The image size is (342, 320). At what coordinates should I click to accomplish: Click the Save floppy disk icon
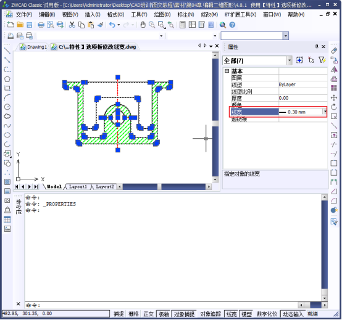(x=29, y=25)
